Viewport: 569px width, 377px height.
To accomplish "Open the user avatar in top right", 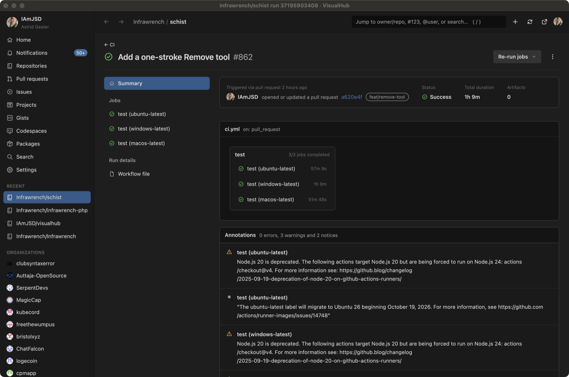I will click(558, 22).
